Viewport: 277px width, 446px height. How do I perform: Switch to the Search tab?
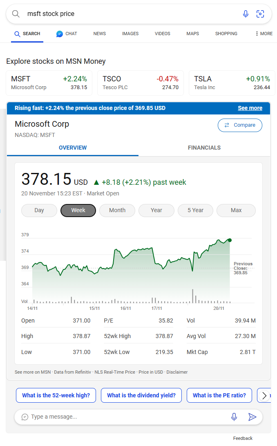27,34
